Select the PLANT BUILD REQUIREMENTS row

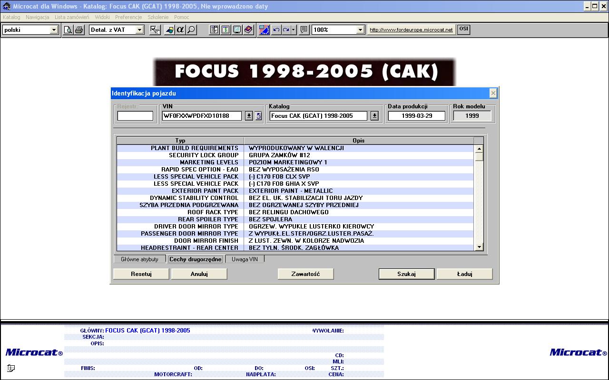click(x=295, y=148)
